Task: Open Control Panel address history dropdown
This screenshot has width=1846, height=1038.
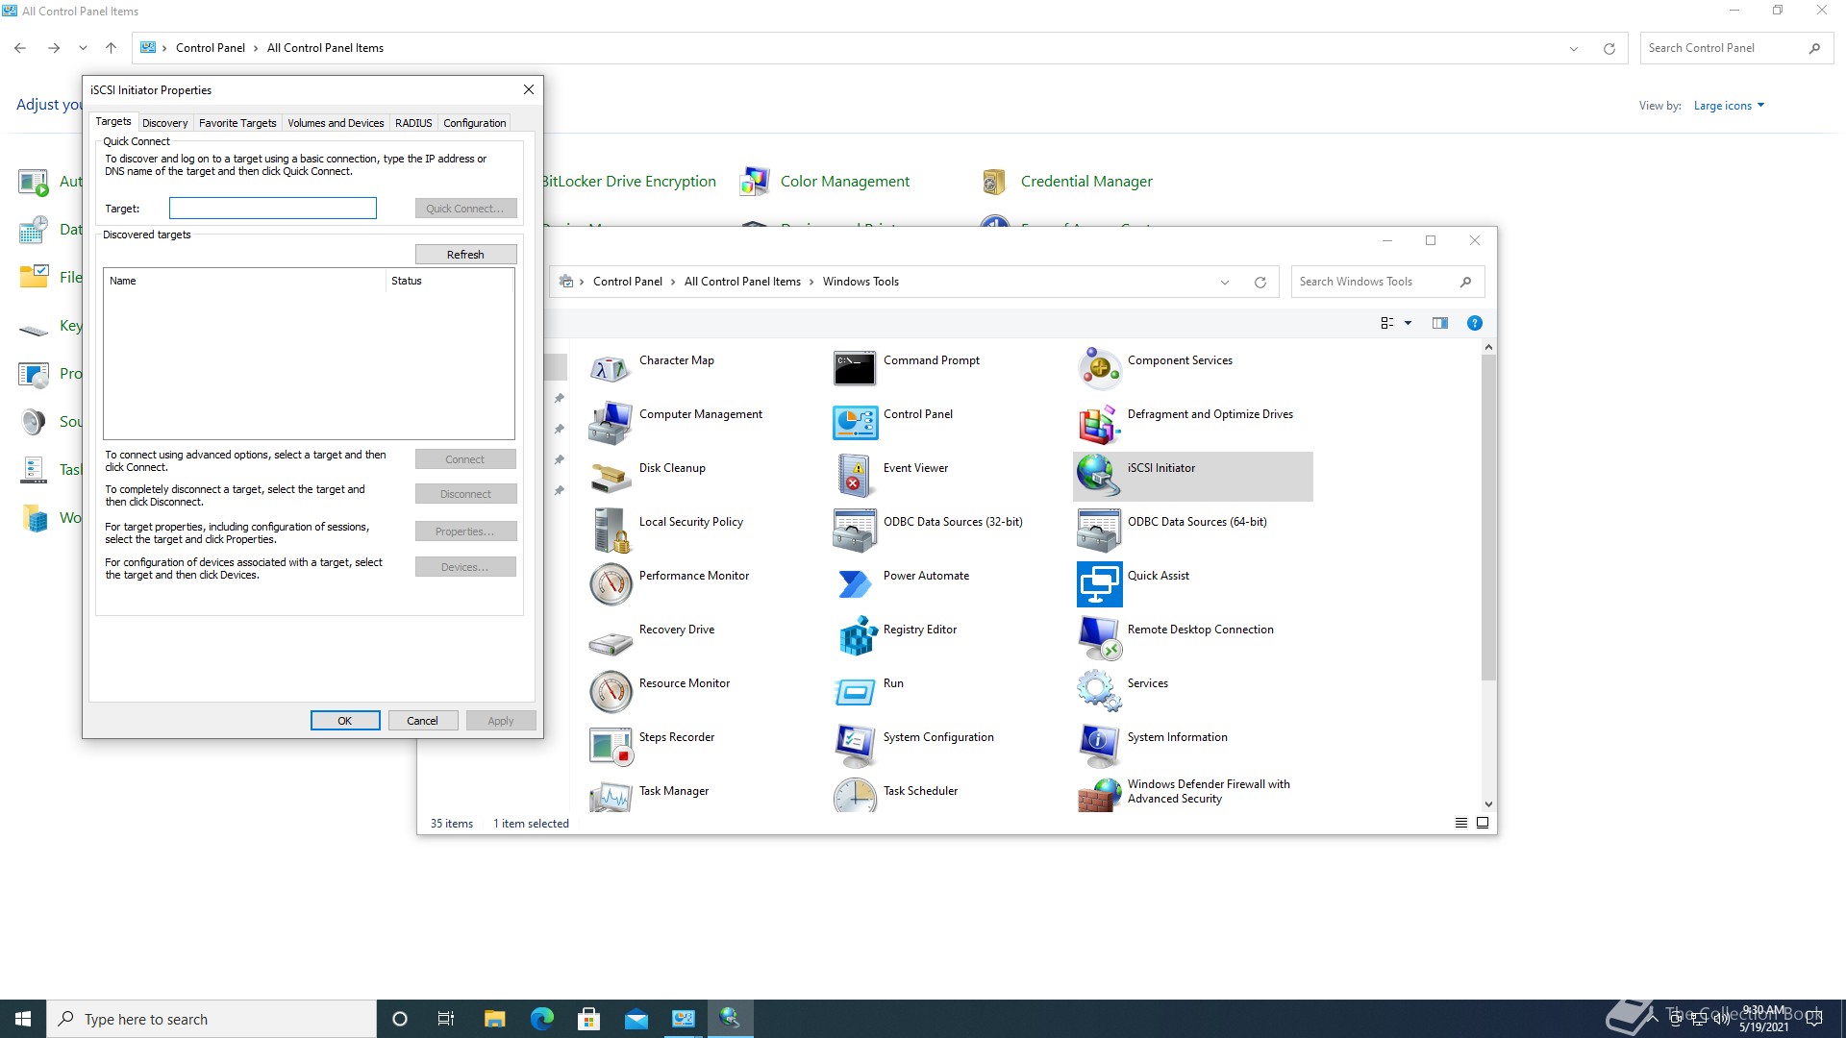Action: click(x=1574, y=48)
